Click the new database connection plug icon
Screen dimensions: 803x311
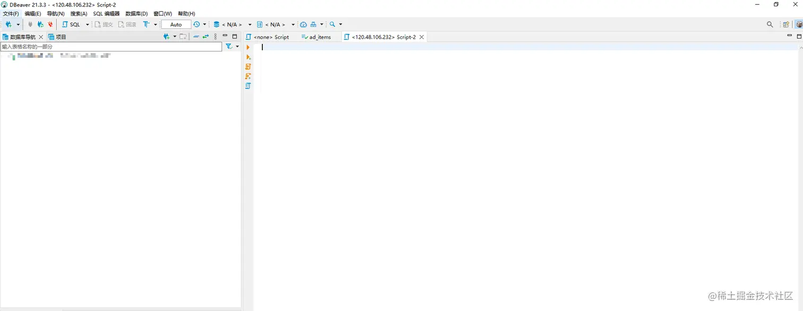click(8, 24)
